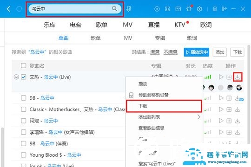Play the 阿炮 - 乌云中 song
The image size is (251, 167).
[x=221, y=121]
